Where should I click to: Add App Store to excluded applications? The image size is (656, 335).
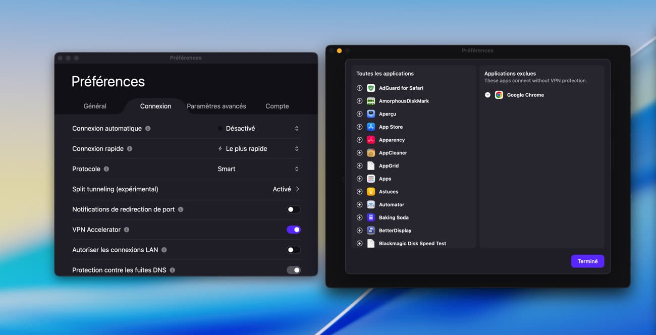tap(359, 127)
